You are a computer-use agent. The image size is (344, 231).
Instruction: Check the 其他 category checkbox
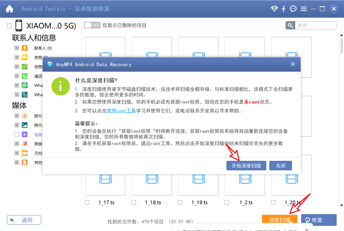point(17,162)
